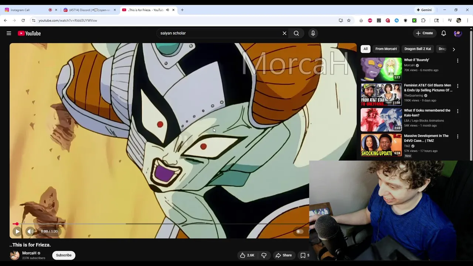Open Gemini in Chrome
The height and width of the screenshot is (266, 473).
[x=424, y=10]
